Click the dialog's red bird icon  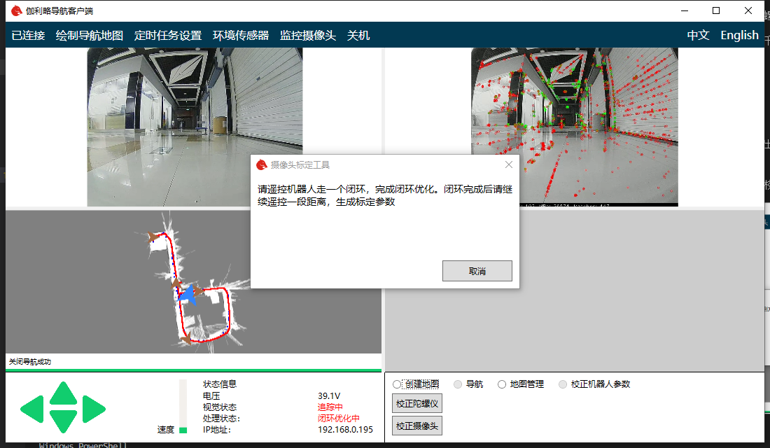click(x=261, y=165)
